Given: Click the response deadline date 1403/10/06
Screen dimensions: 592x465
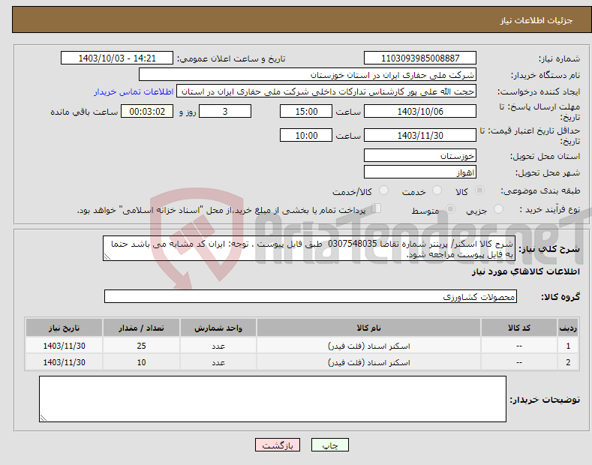Looking at the screenshot, I should click(420, 111).
